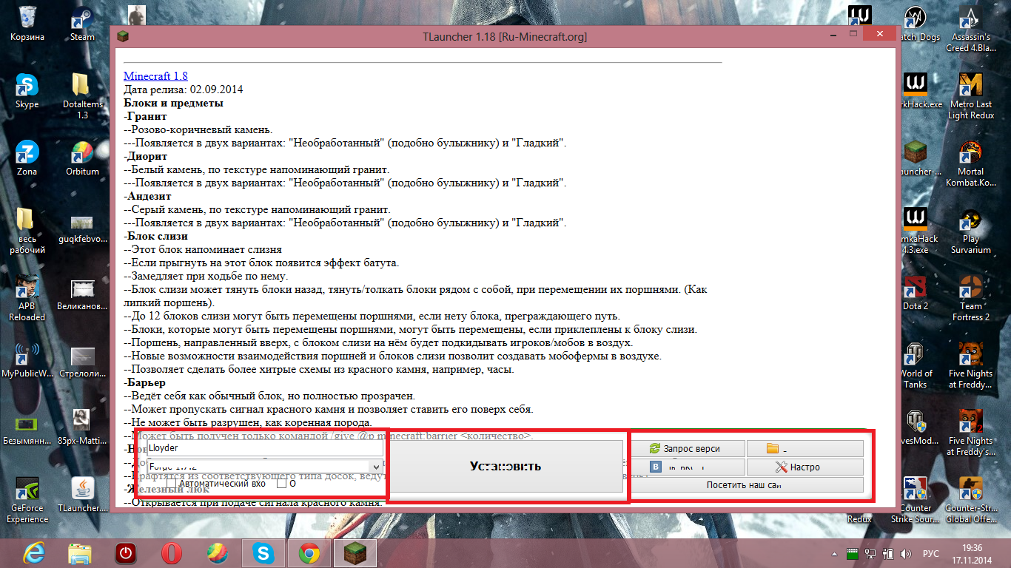The width and height of the screenshot is (1011, 568).
Task: Select the Team Fortress 2 shortcut
Action: tap(971, 297)
